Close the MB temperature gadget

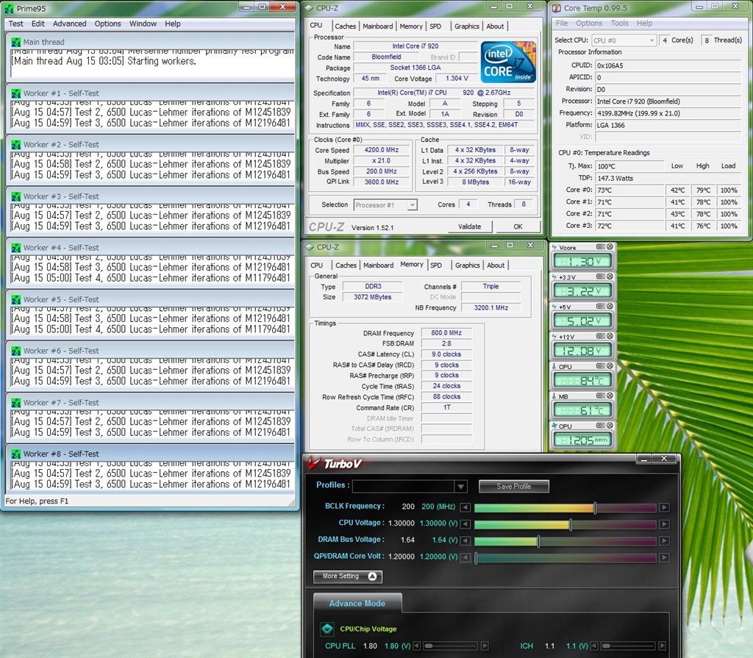point(609,396)
